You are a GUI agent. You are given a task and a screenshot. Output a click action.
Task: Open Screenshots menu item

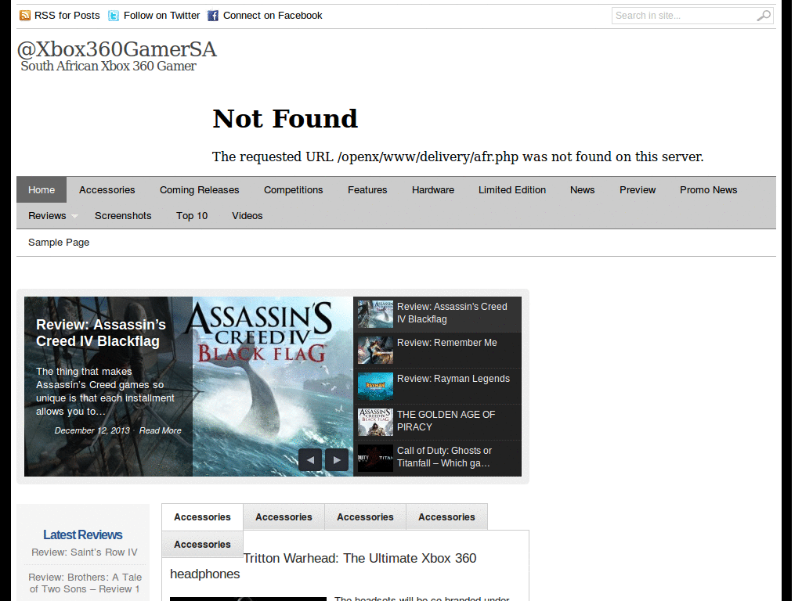[123, 216]
